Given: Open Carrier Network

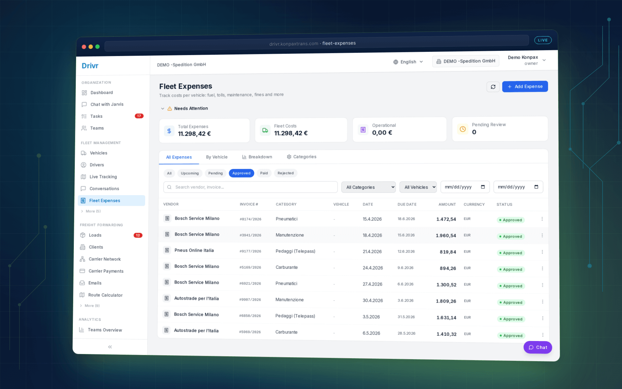Looking at the screenshot, I should click(x=105, y=259).
